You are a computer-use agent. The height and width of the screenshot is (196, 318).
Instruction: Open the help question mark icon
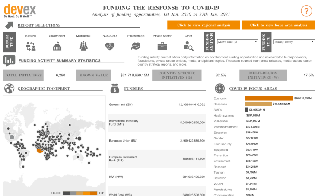[306, 11]
